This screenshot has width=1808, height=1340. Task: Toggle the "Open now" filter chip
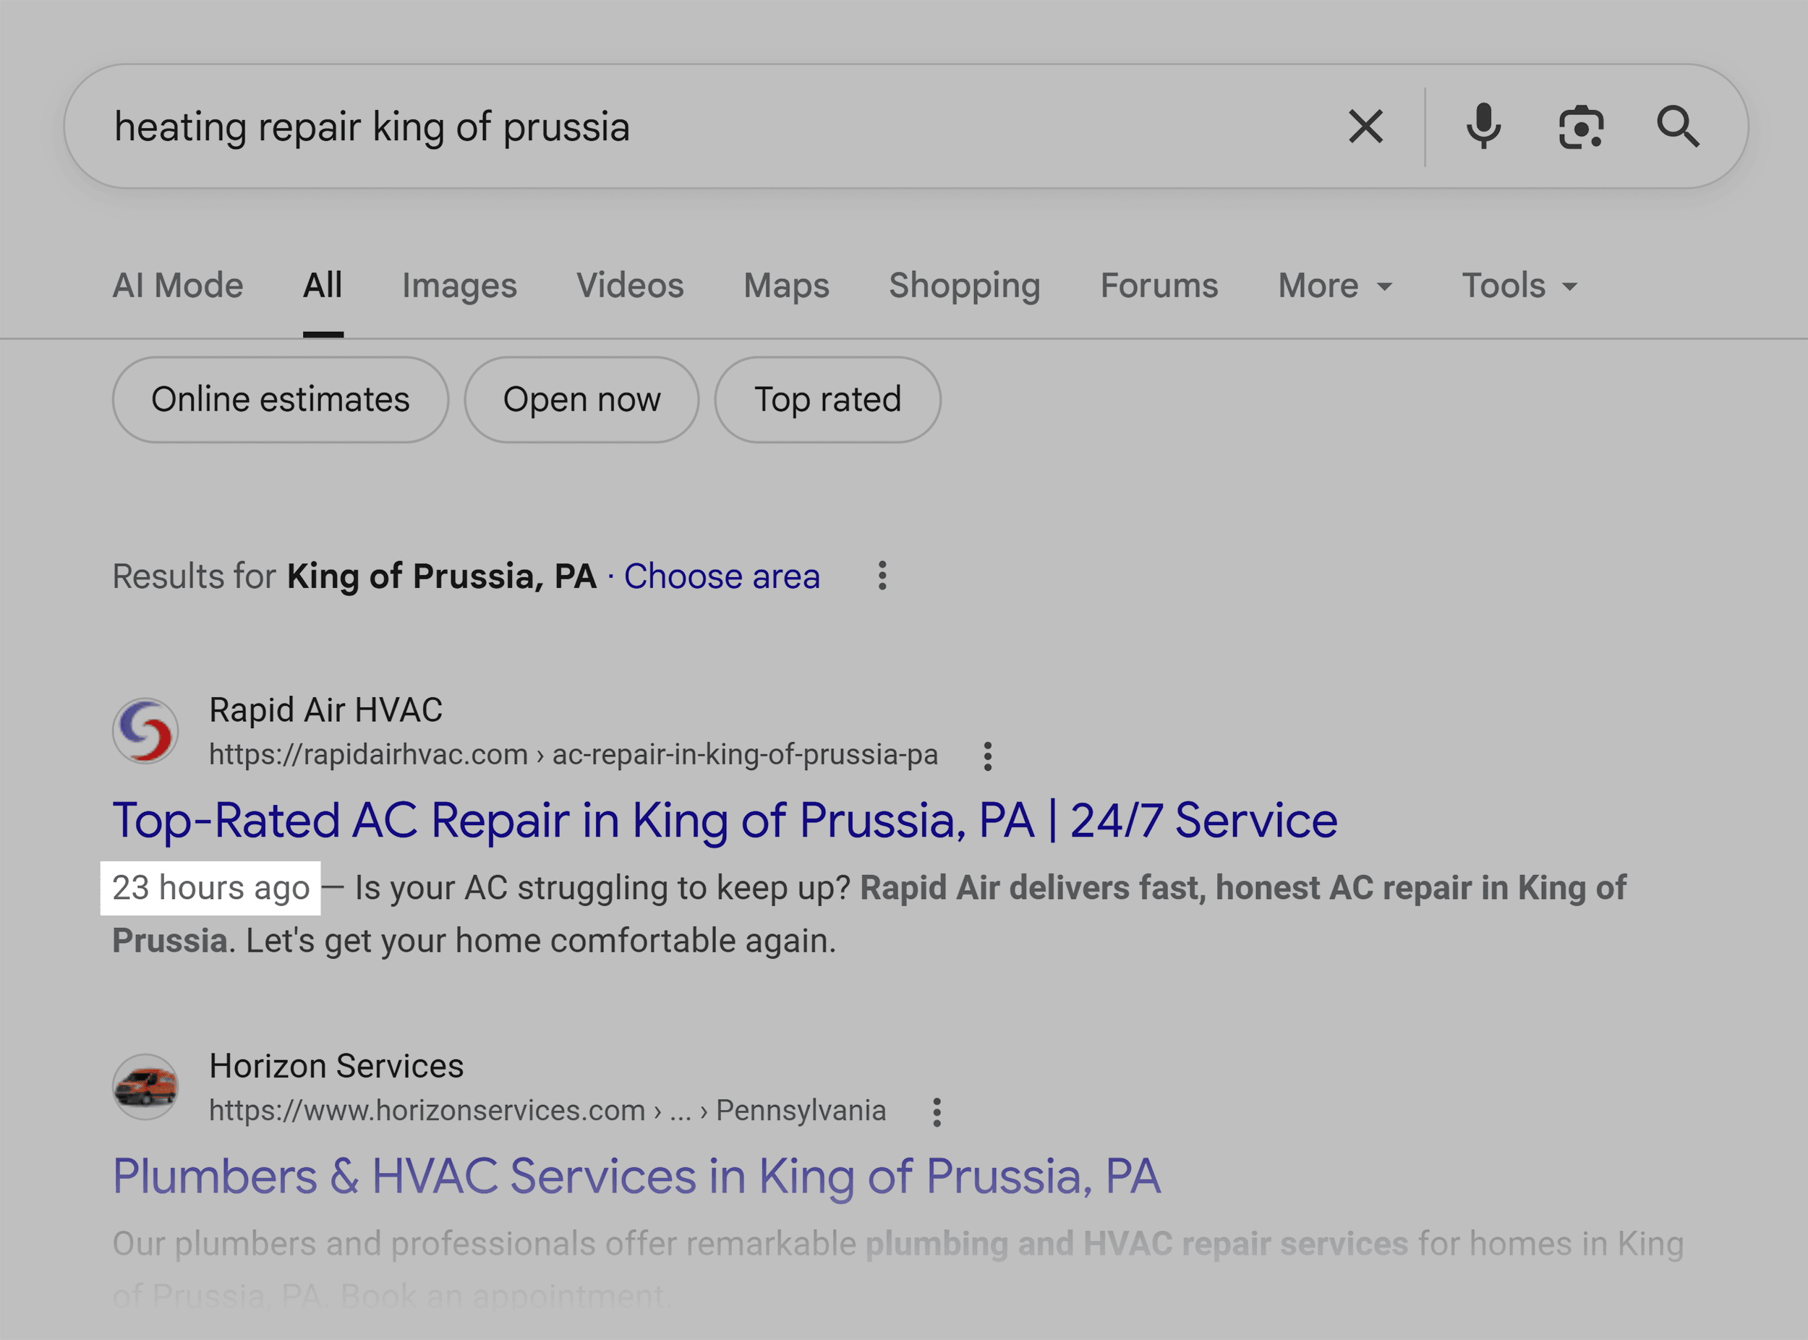(581, 399)
